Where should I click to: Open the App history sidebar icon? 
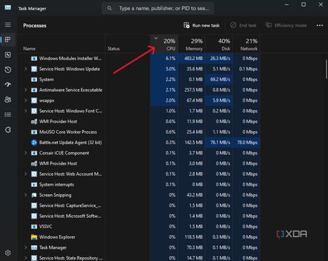(8, 70)
